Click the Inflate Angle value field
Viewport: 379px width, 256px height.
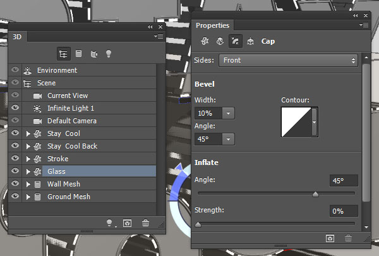coord(344,181)
